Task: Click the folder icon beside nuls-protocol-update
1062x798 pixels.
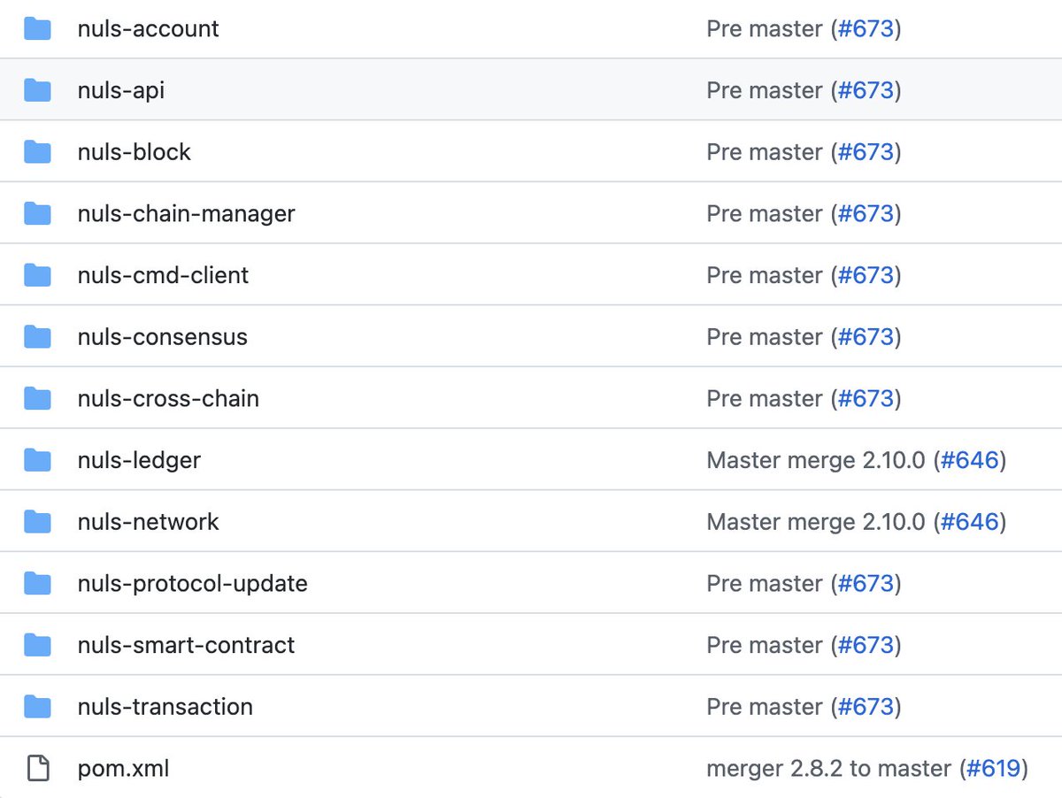Action: (x=37, y=583)
